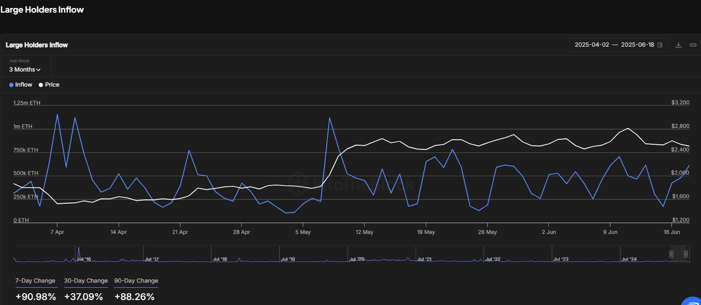The height and width of the screenshot is (305, 701).
Task: Click the 2 Jun date label
Action: [x=549, y=232]
